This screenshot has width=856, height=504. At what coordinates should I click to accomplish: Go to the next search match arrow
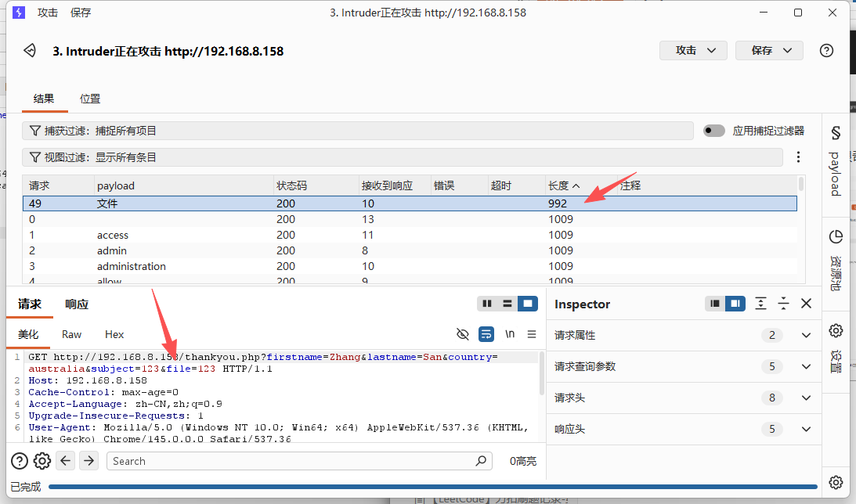[89, 461]
